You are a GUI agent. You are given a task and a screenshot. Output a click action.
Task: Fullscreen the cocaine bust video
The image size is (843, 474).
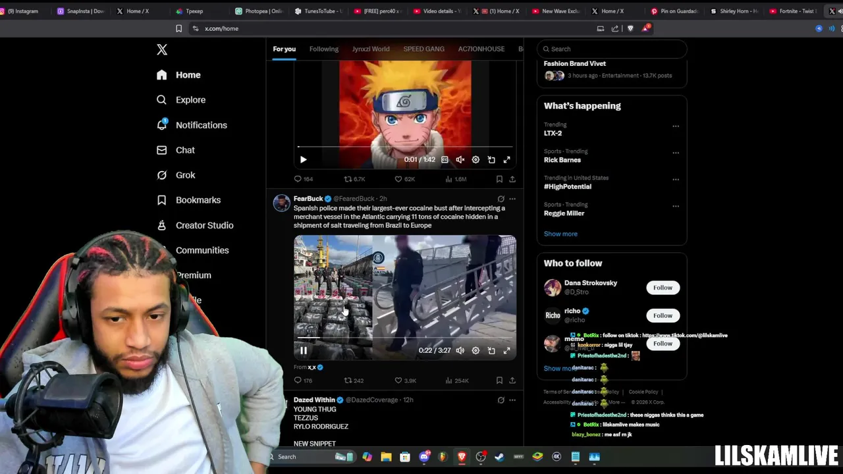click(507, 350)
